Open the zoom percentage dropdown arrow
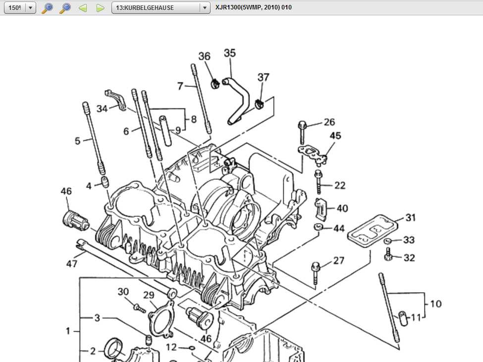The height and width of the screenshot is (362, 483). coord(30,8)
